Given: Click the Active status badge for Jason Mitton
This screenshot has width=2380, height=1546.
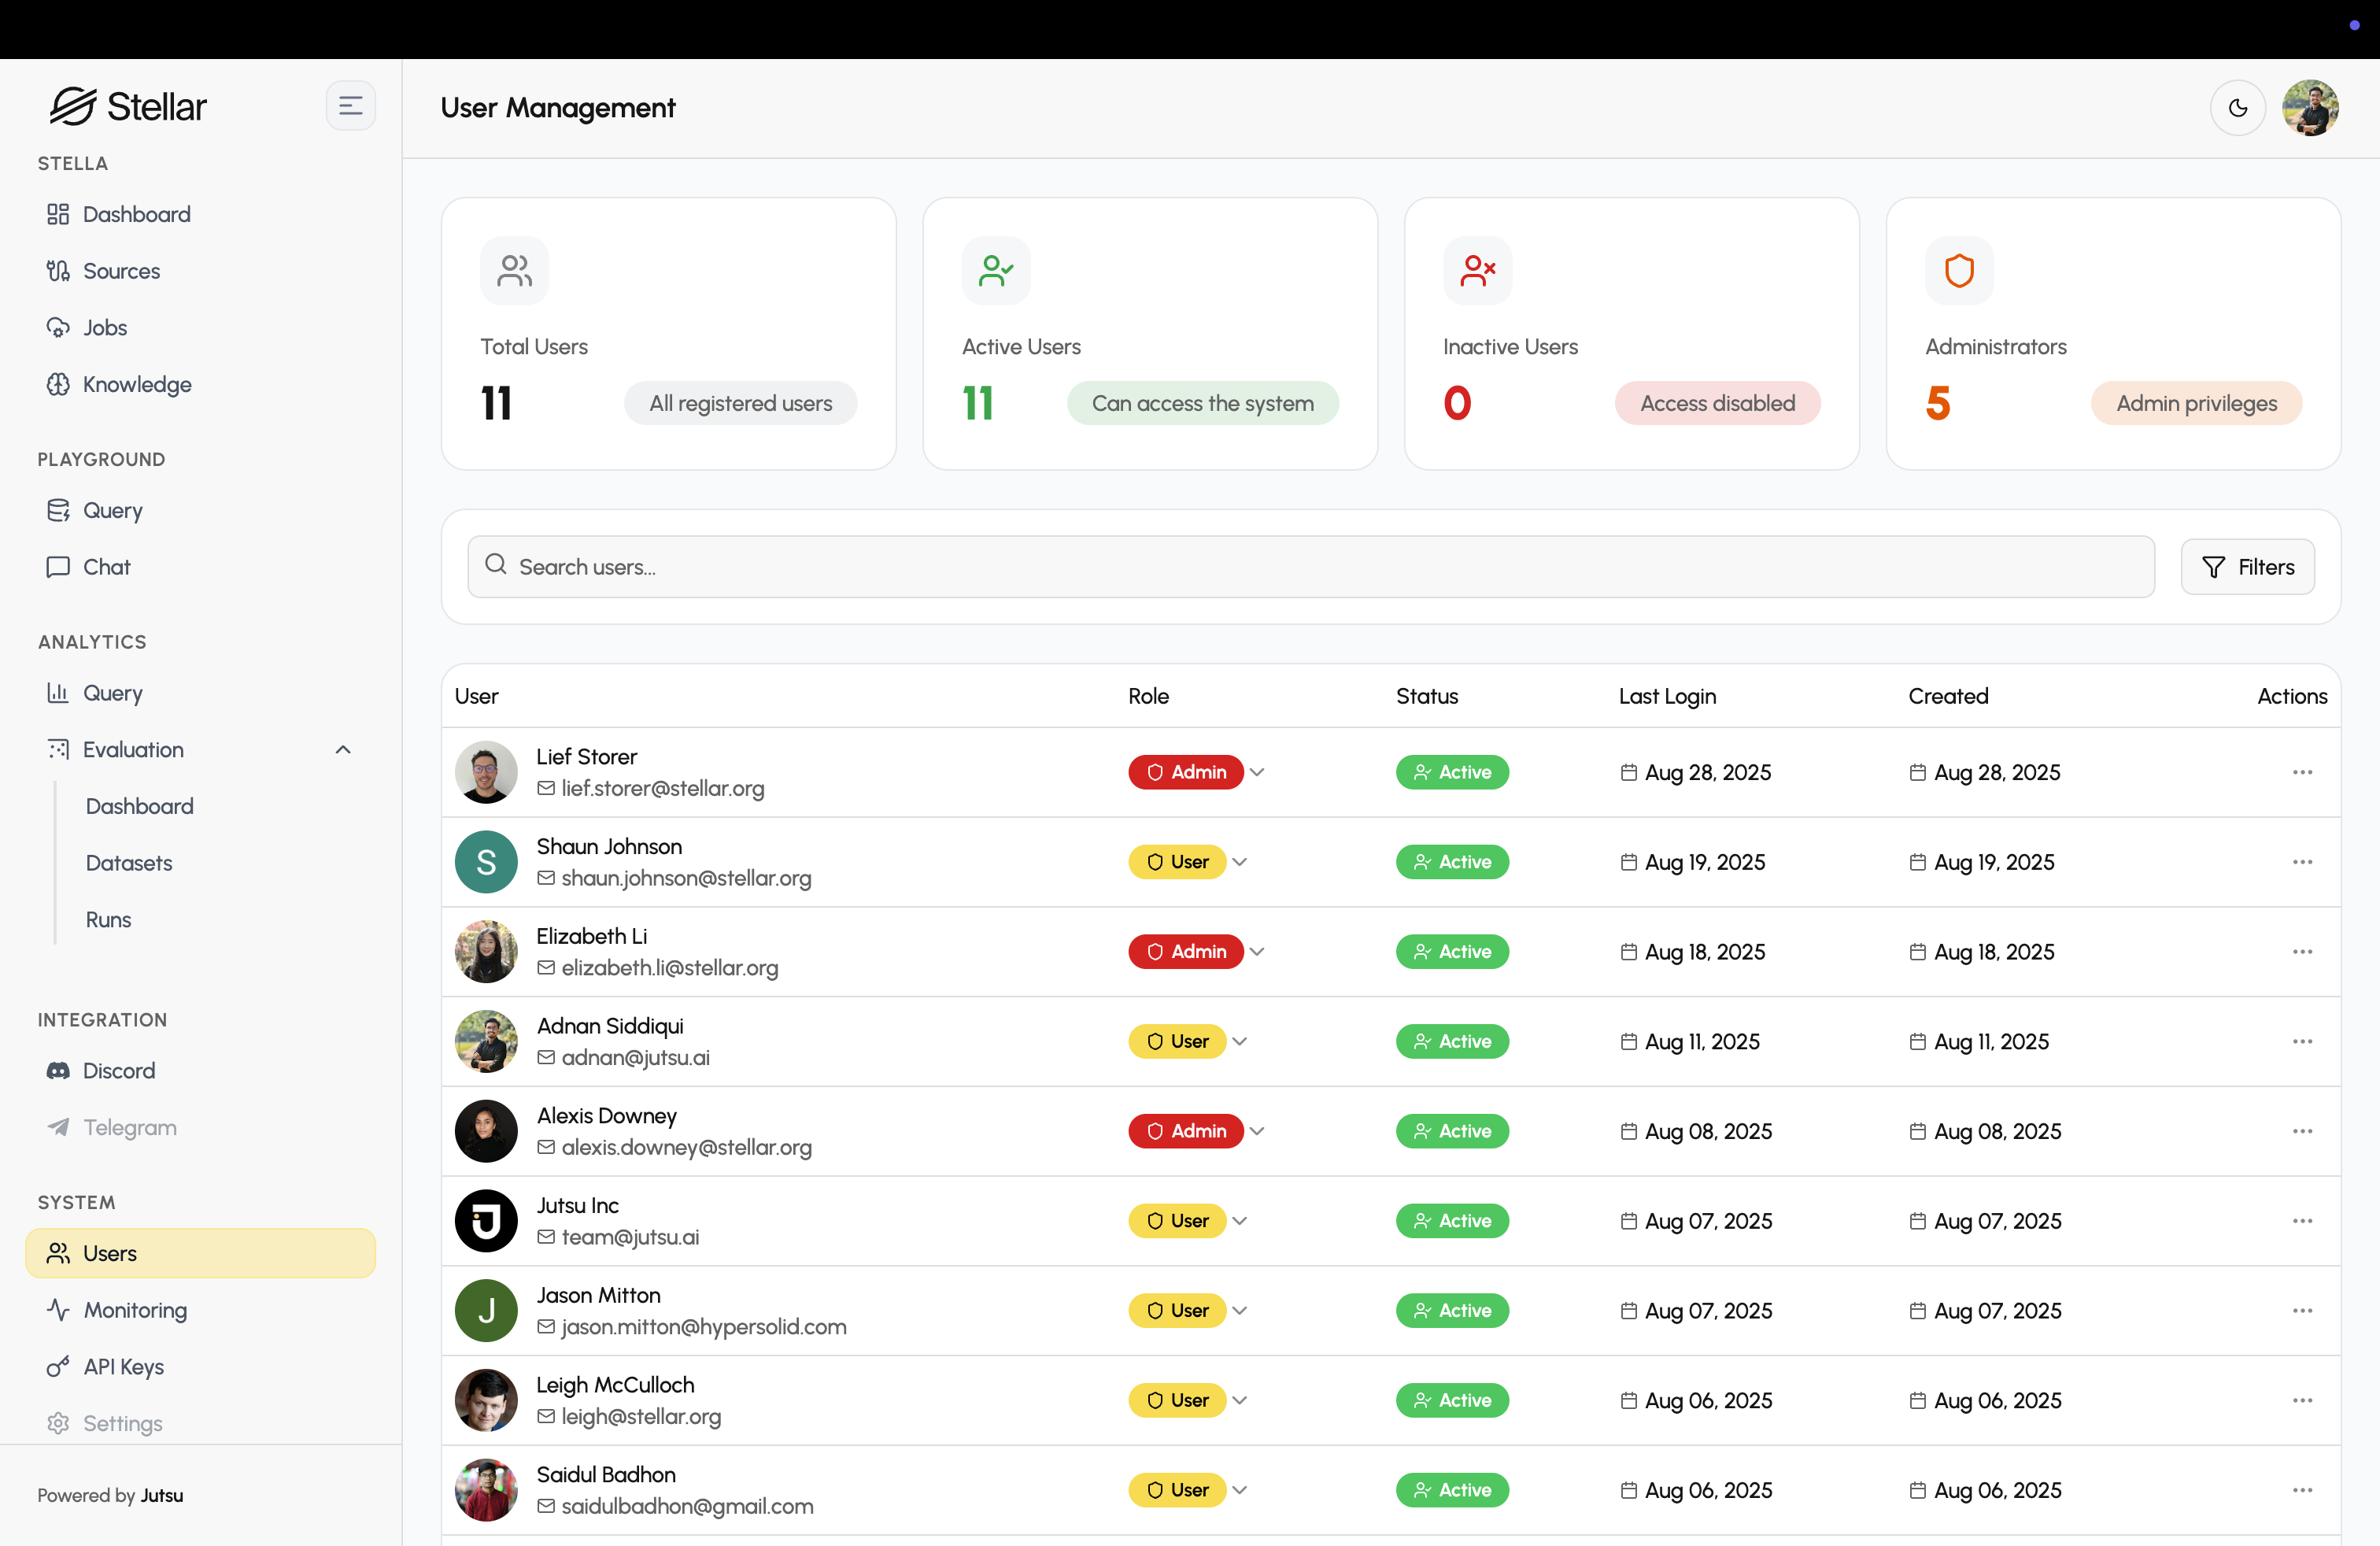Looking at the screenshot, I should click(x=1452, y=1311).
